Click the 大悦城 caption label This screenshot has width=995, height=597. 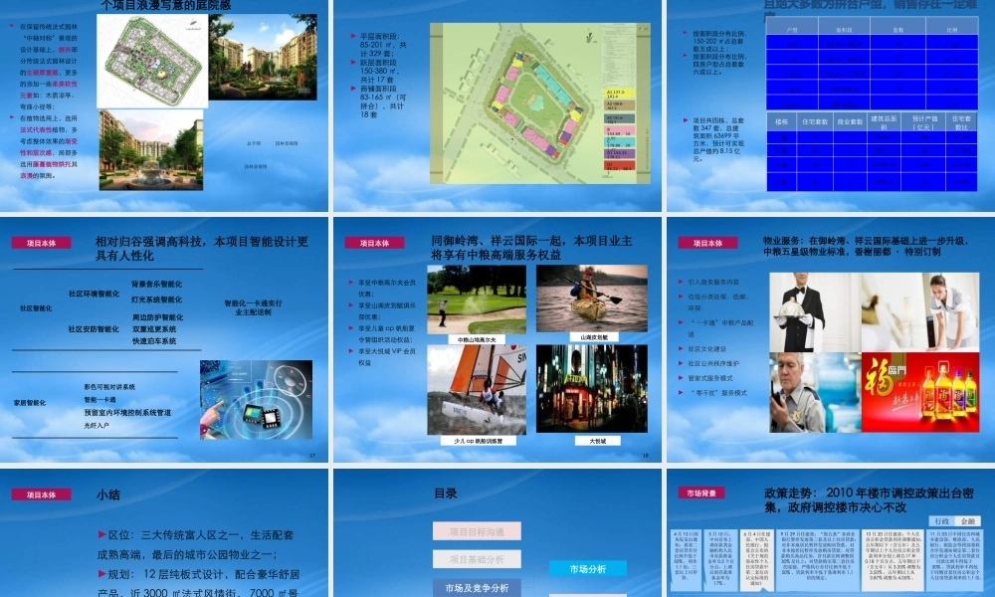pyautogui.click(x=597, y=441)
